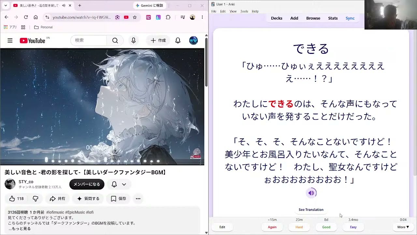Screen dimensions: 417x235
Task: Open the Personal bookmarks folder
Action: (x=43, y=27)
